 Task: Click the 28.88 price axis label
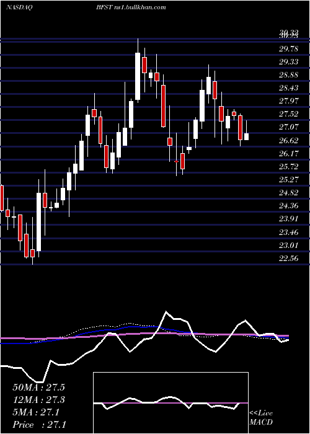(x=289, y=75)
